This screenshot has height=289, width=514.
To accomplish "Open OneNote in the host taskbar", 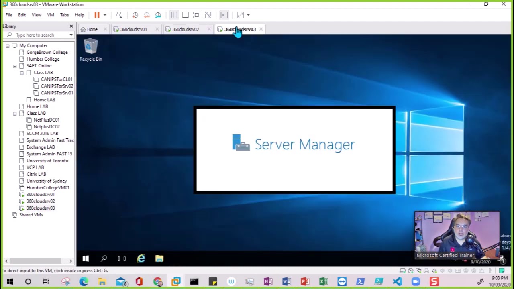I will pos(268,282).
